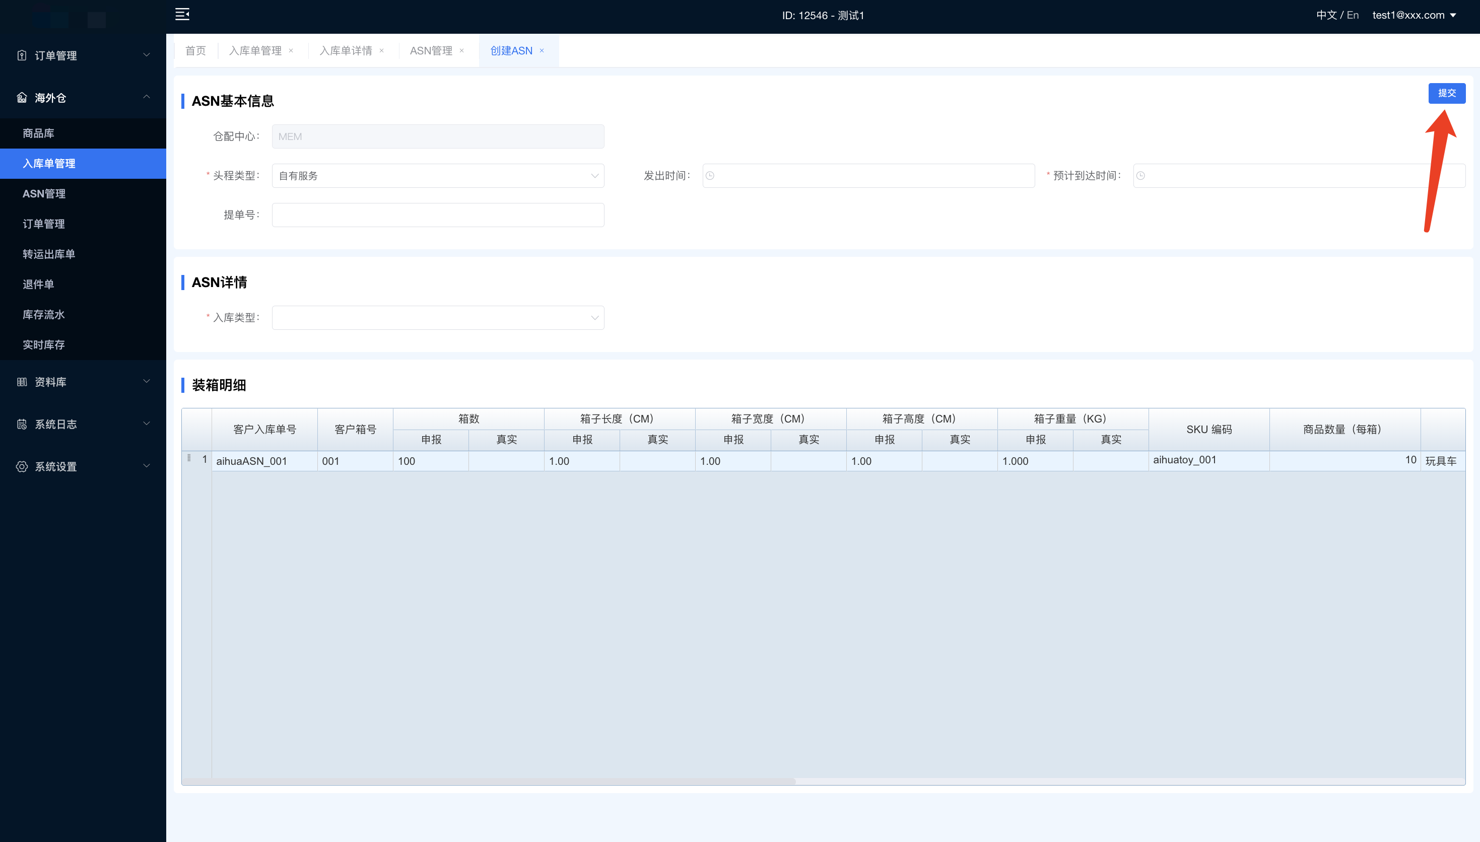The image size is (1480, 842).
Task: Click the row 1 drag handle icon
Action: pos(189,458)
